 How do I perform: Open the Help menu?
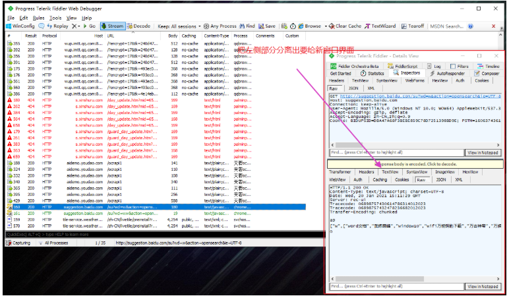(x=86, y=18)
